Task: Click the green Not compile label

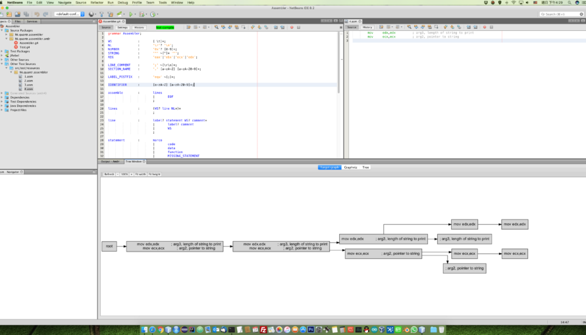Action: coord(165,27)
